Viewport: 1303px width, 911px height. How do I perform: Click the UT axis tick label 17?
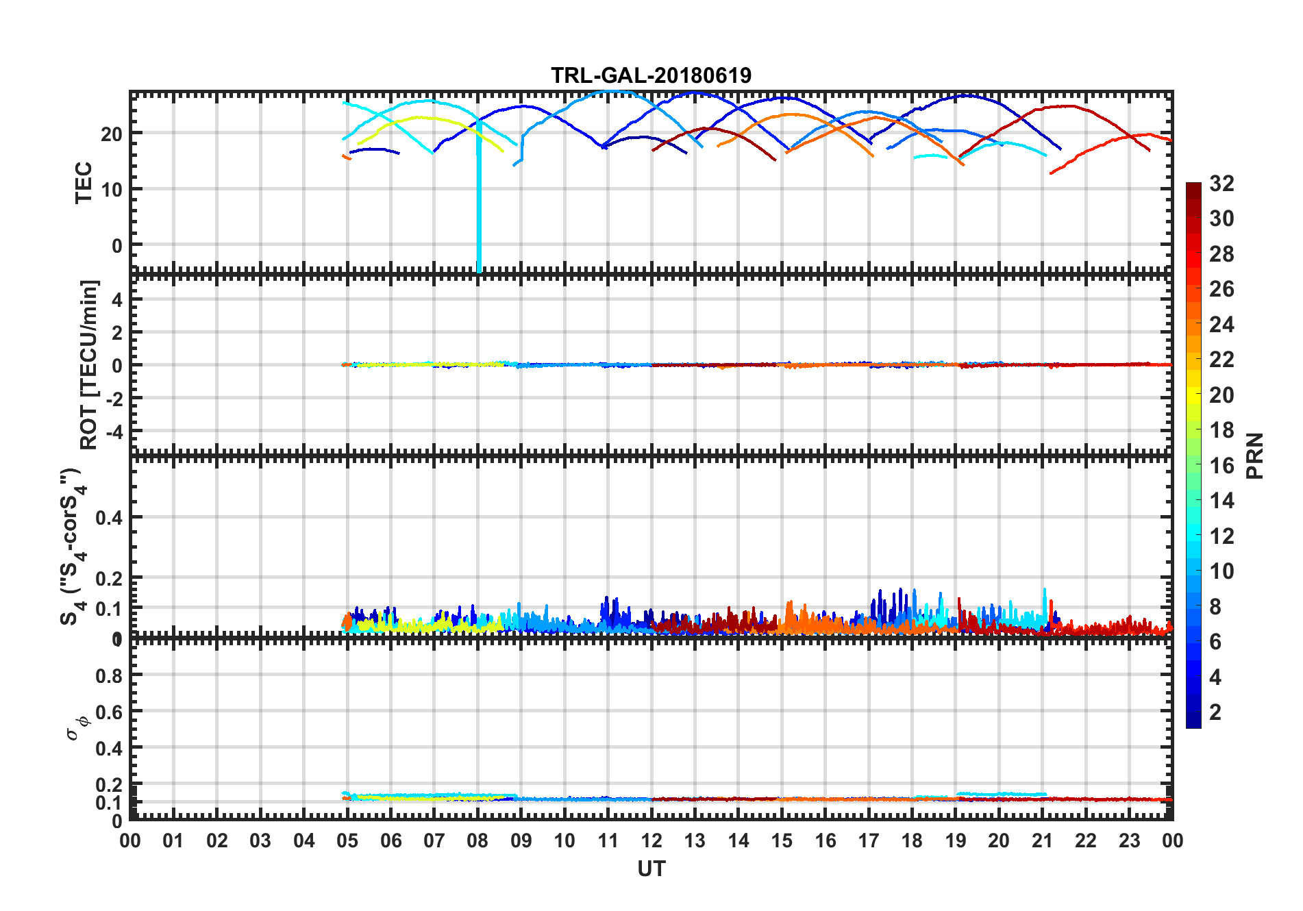869,841
